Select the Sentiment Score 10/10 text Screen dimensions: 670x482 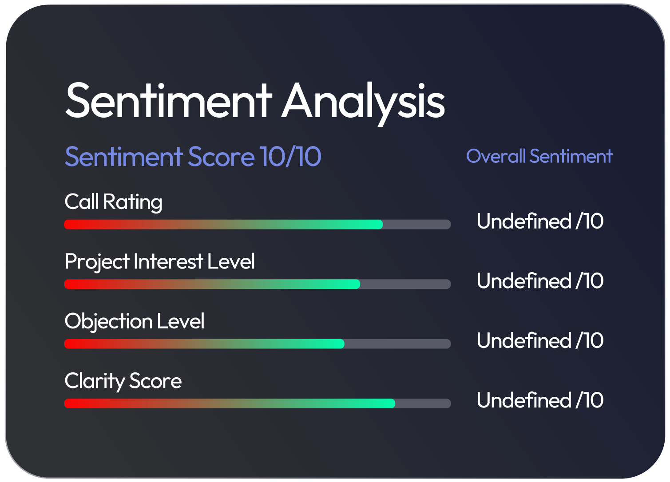click(193, 157)
